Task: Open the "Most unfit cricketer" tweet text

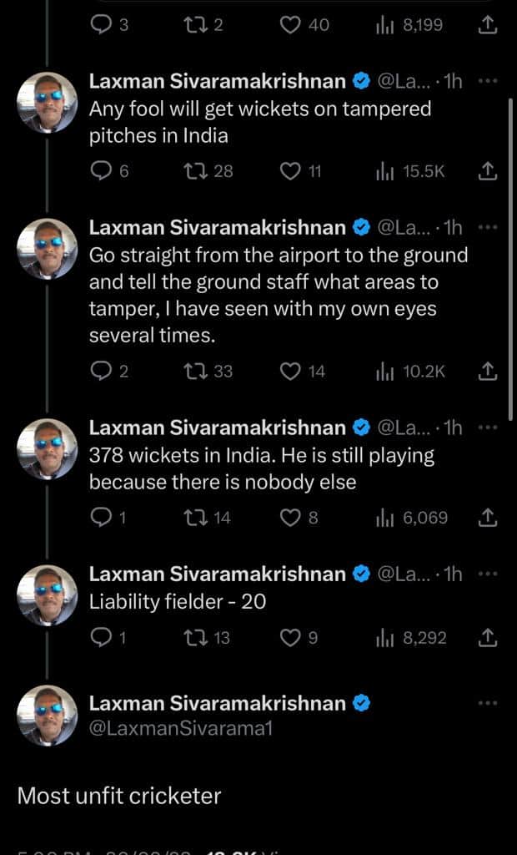Action: tap(119, 795)
